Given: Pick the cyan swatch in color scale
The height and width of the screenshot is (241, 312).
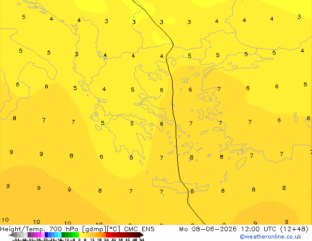Looking at the screenshot, I should 60,235.
